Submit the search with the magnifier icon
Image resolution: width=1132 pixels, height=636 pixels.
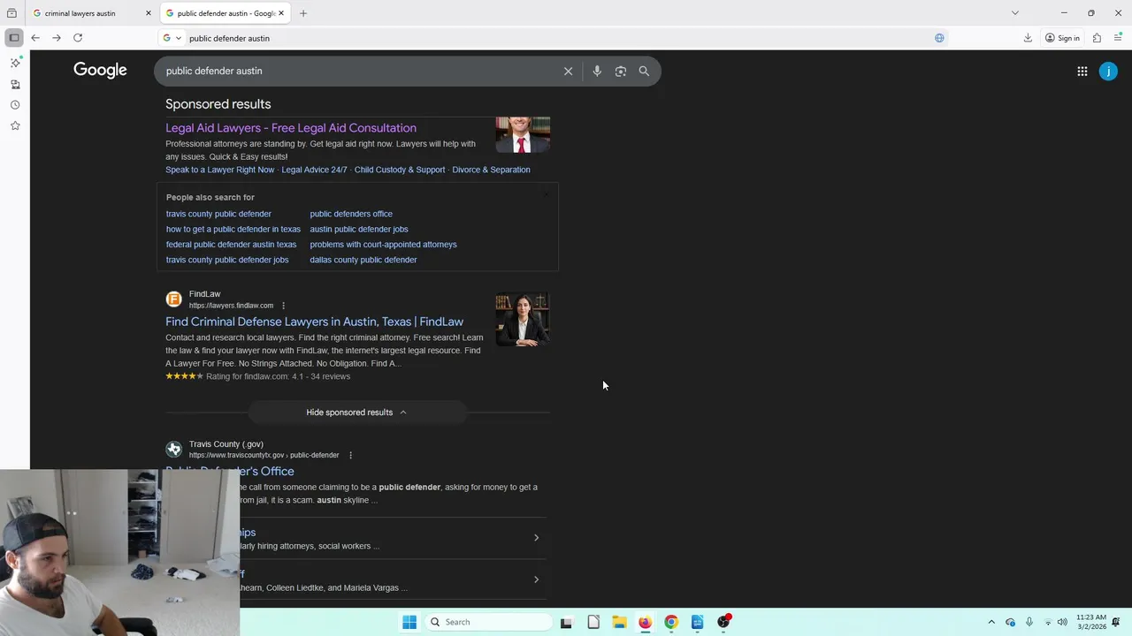(x=644, y=72)
